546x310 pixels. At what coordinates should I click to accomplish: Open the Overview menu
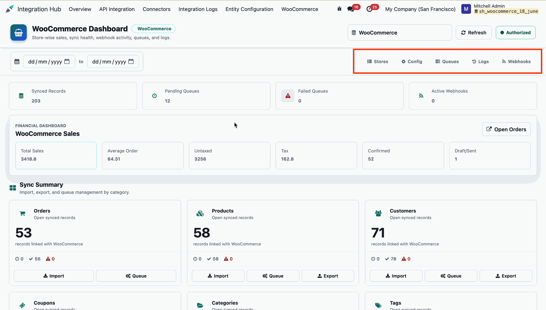[80, 9]
